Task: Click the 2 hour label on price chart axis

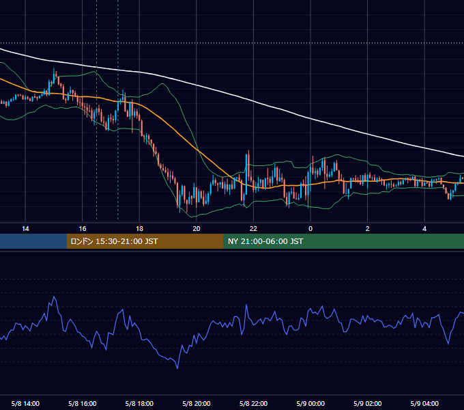Action: (x=368, y=229)
